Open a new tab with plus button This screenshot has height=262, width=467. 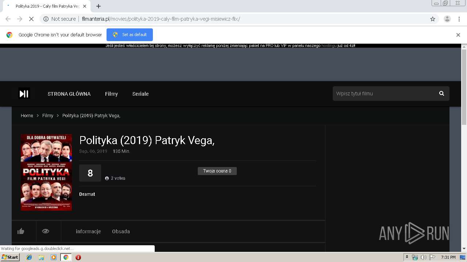(99, 6)
